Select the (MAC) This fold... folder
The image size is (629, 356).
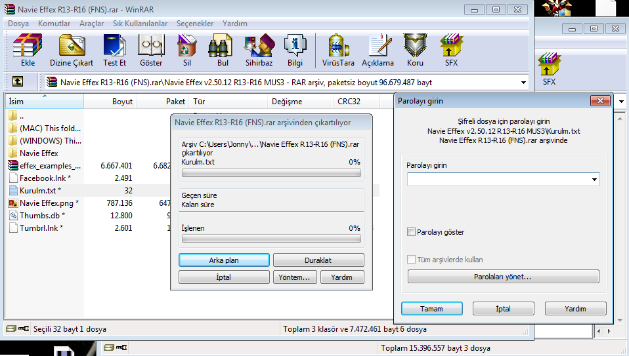click(x=45, y=128)
